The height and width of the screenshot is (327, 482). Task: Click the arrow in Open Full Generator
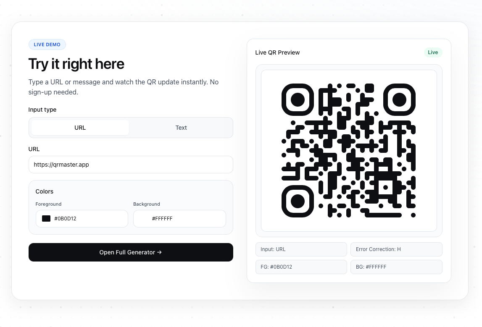[159, 252]
